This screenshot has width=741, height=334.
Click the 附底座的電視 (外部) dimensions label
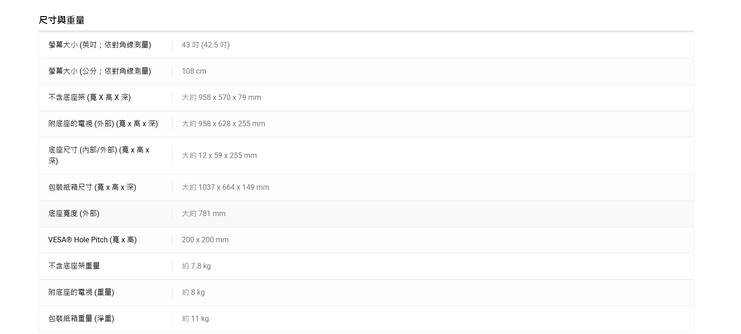click(103, 123)
